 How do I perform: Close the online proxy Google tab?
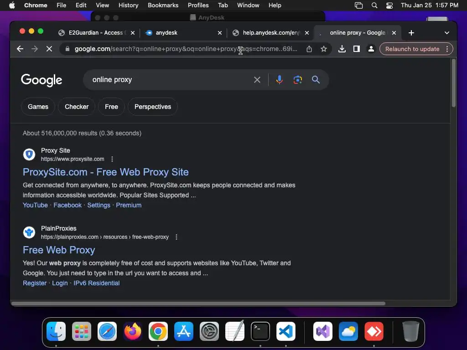pyautogui.click(x=394, y=33)
